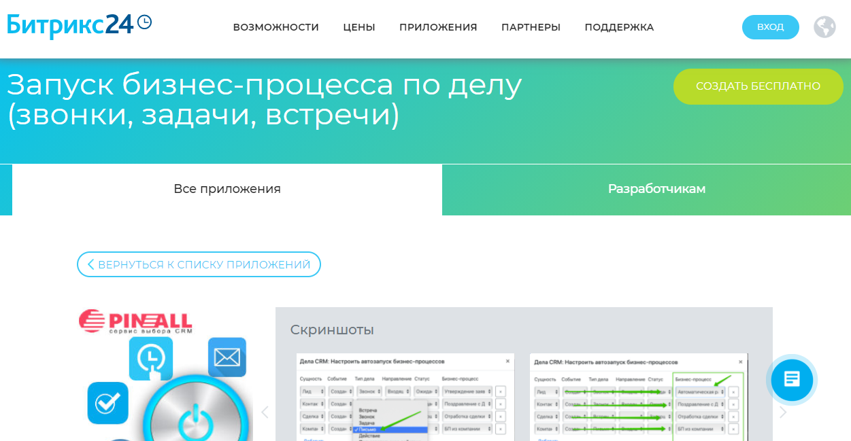This screenshot has height=441, width=851.
Task: Return via ВЕРНУТЬСЯ К СПИСКУ ПРИЛОЖЕНИЙ
Action: (199, 264)
